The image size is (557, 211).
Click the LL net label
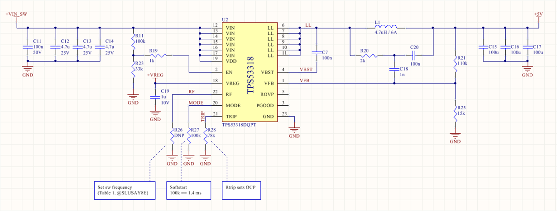pos(308,24)
